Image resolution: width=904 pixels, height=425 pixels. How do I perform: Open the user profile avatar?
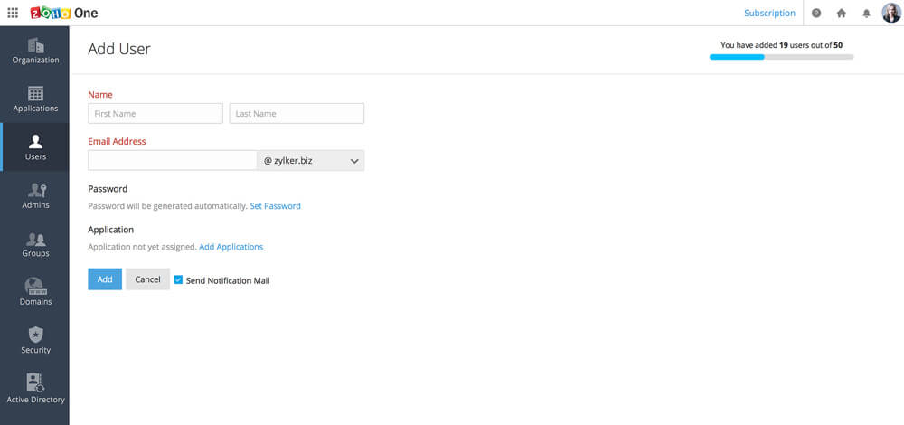click(891, 13)
